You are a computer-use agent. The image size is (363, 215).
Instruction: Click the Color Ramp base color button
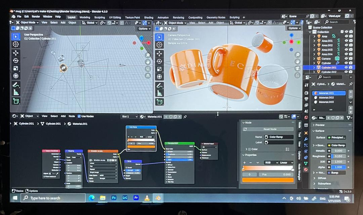(336, 145)
